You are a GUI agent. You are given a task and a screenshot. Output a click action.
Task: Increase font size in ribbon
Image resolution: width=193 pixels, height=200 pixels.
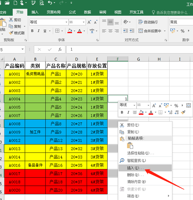click(89, 22)
